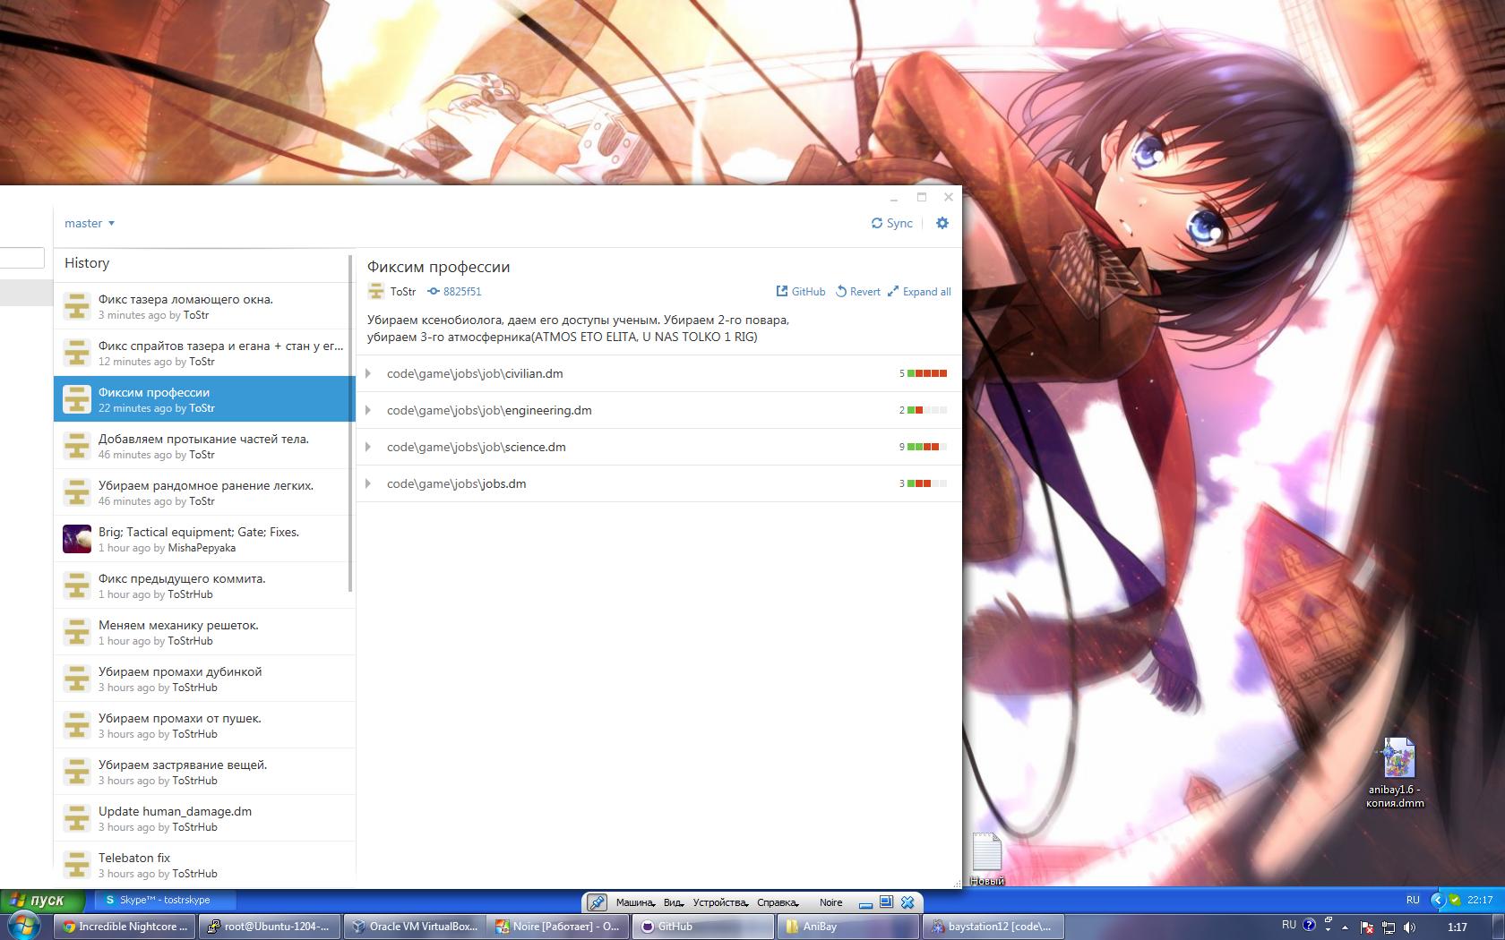The width and height of the screenshot is (1505, 940).
Task: Open the 'Вид' VirtualBox menu
Action: tap(674, 902)
